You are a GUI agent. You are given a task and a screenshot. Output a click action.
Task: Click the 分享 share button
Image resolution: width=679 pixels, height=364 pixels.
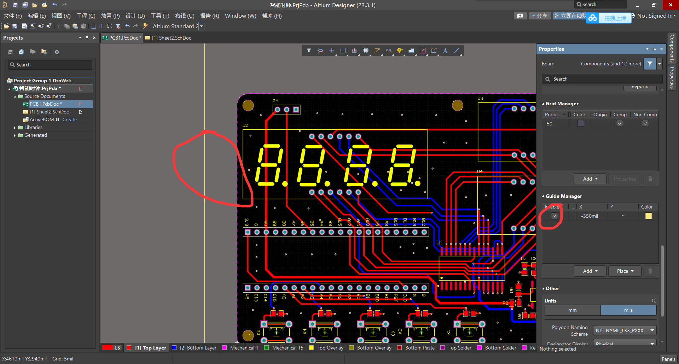pyautogui.click(x=539, y=16)
